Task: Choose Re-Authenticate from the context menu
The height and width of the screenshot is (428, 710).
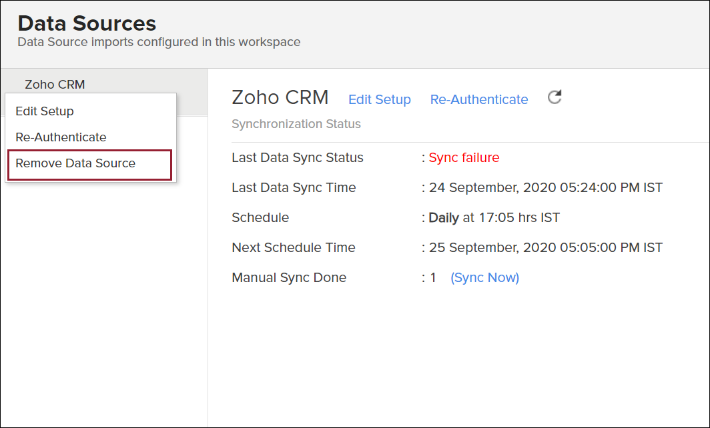Action: (61, 137)
